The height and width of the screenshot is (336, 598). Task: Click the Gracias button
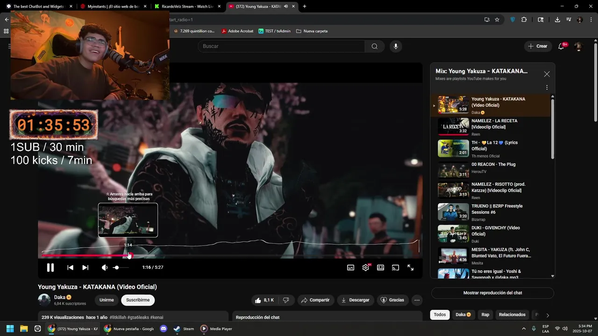pyautogui.click(x=392, y=300)
